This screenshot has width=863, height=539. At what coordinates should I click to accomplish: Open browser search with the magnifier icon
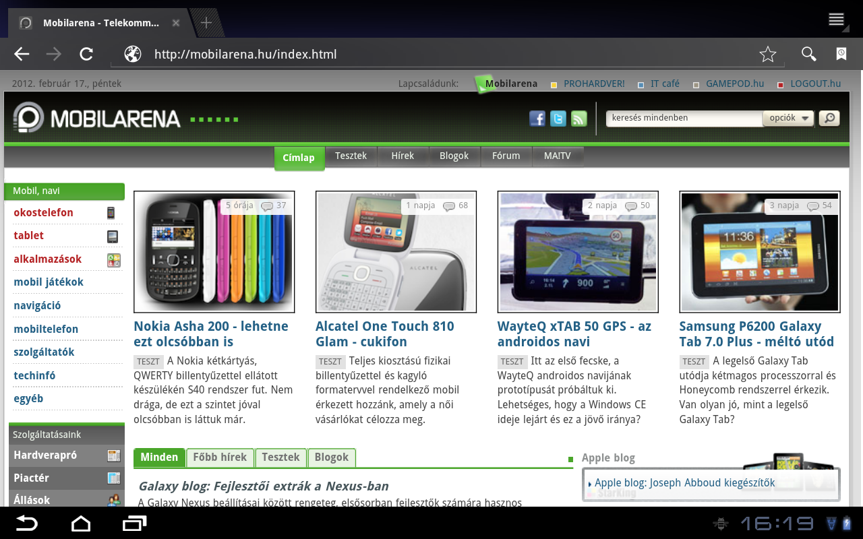click(808, 55)
